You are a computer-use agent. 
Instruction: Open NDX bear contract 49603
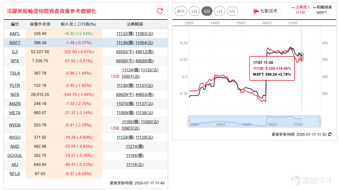point(145,95)
